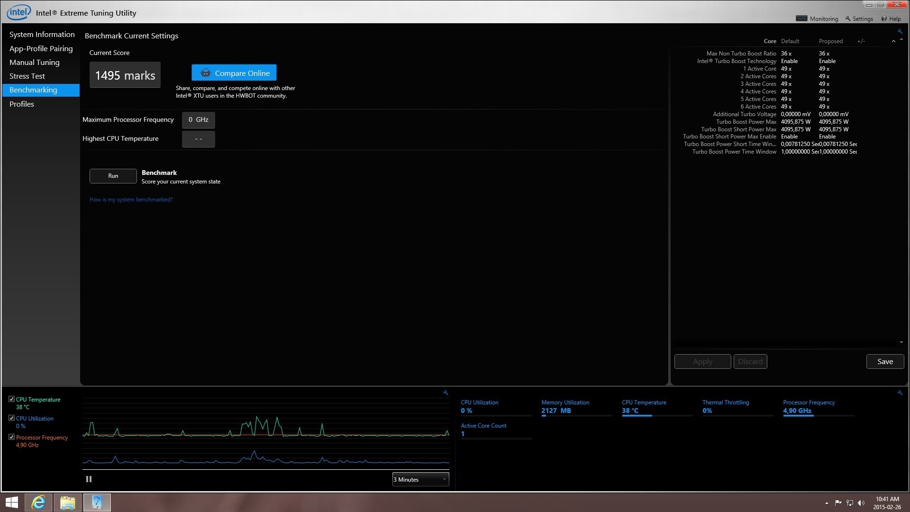Show hidden tray icons arrow
Image resolution: width=910 pixels, height=512 pixels.
827,503
